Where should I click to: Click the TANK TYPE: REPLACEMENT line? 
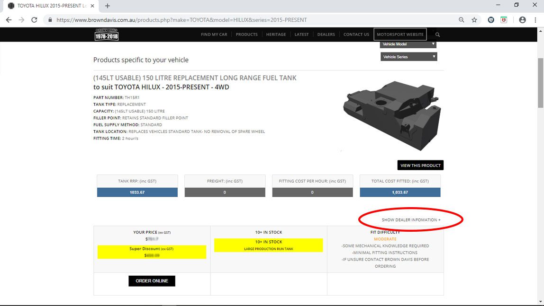coord(119,105)
